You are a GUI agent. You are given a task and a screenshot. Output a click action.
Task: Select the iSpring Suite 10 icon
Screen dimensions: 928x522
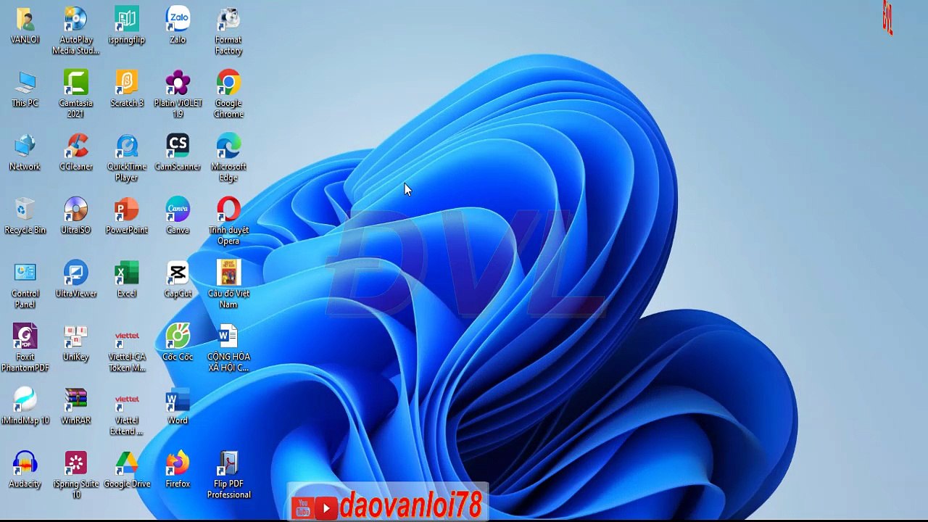(75, 464)
